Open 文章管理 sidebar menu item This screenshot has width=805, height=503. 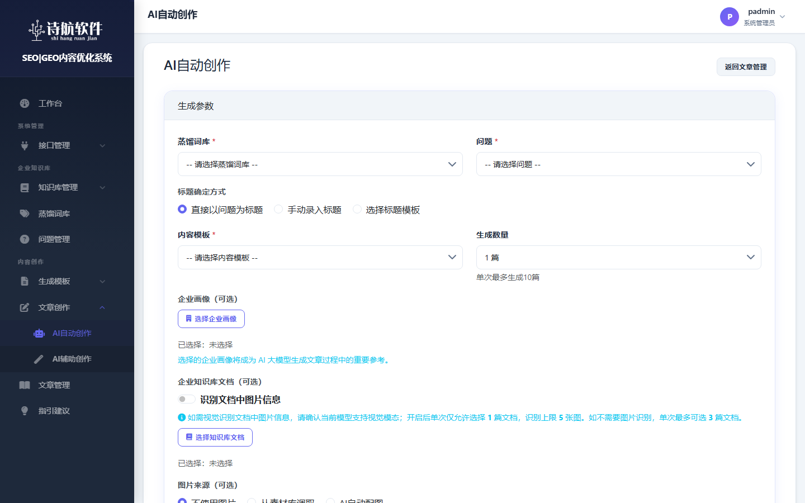(67, 385)
